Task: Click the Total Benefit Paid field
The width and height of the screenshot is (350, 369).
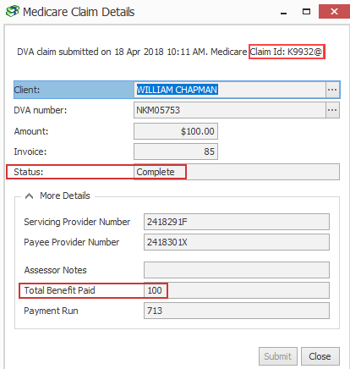Action: (237, 290)
